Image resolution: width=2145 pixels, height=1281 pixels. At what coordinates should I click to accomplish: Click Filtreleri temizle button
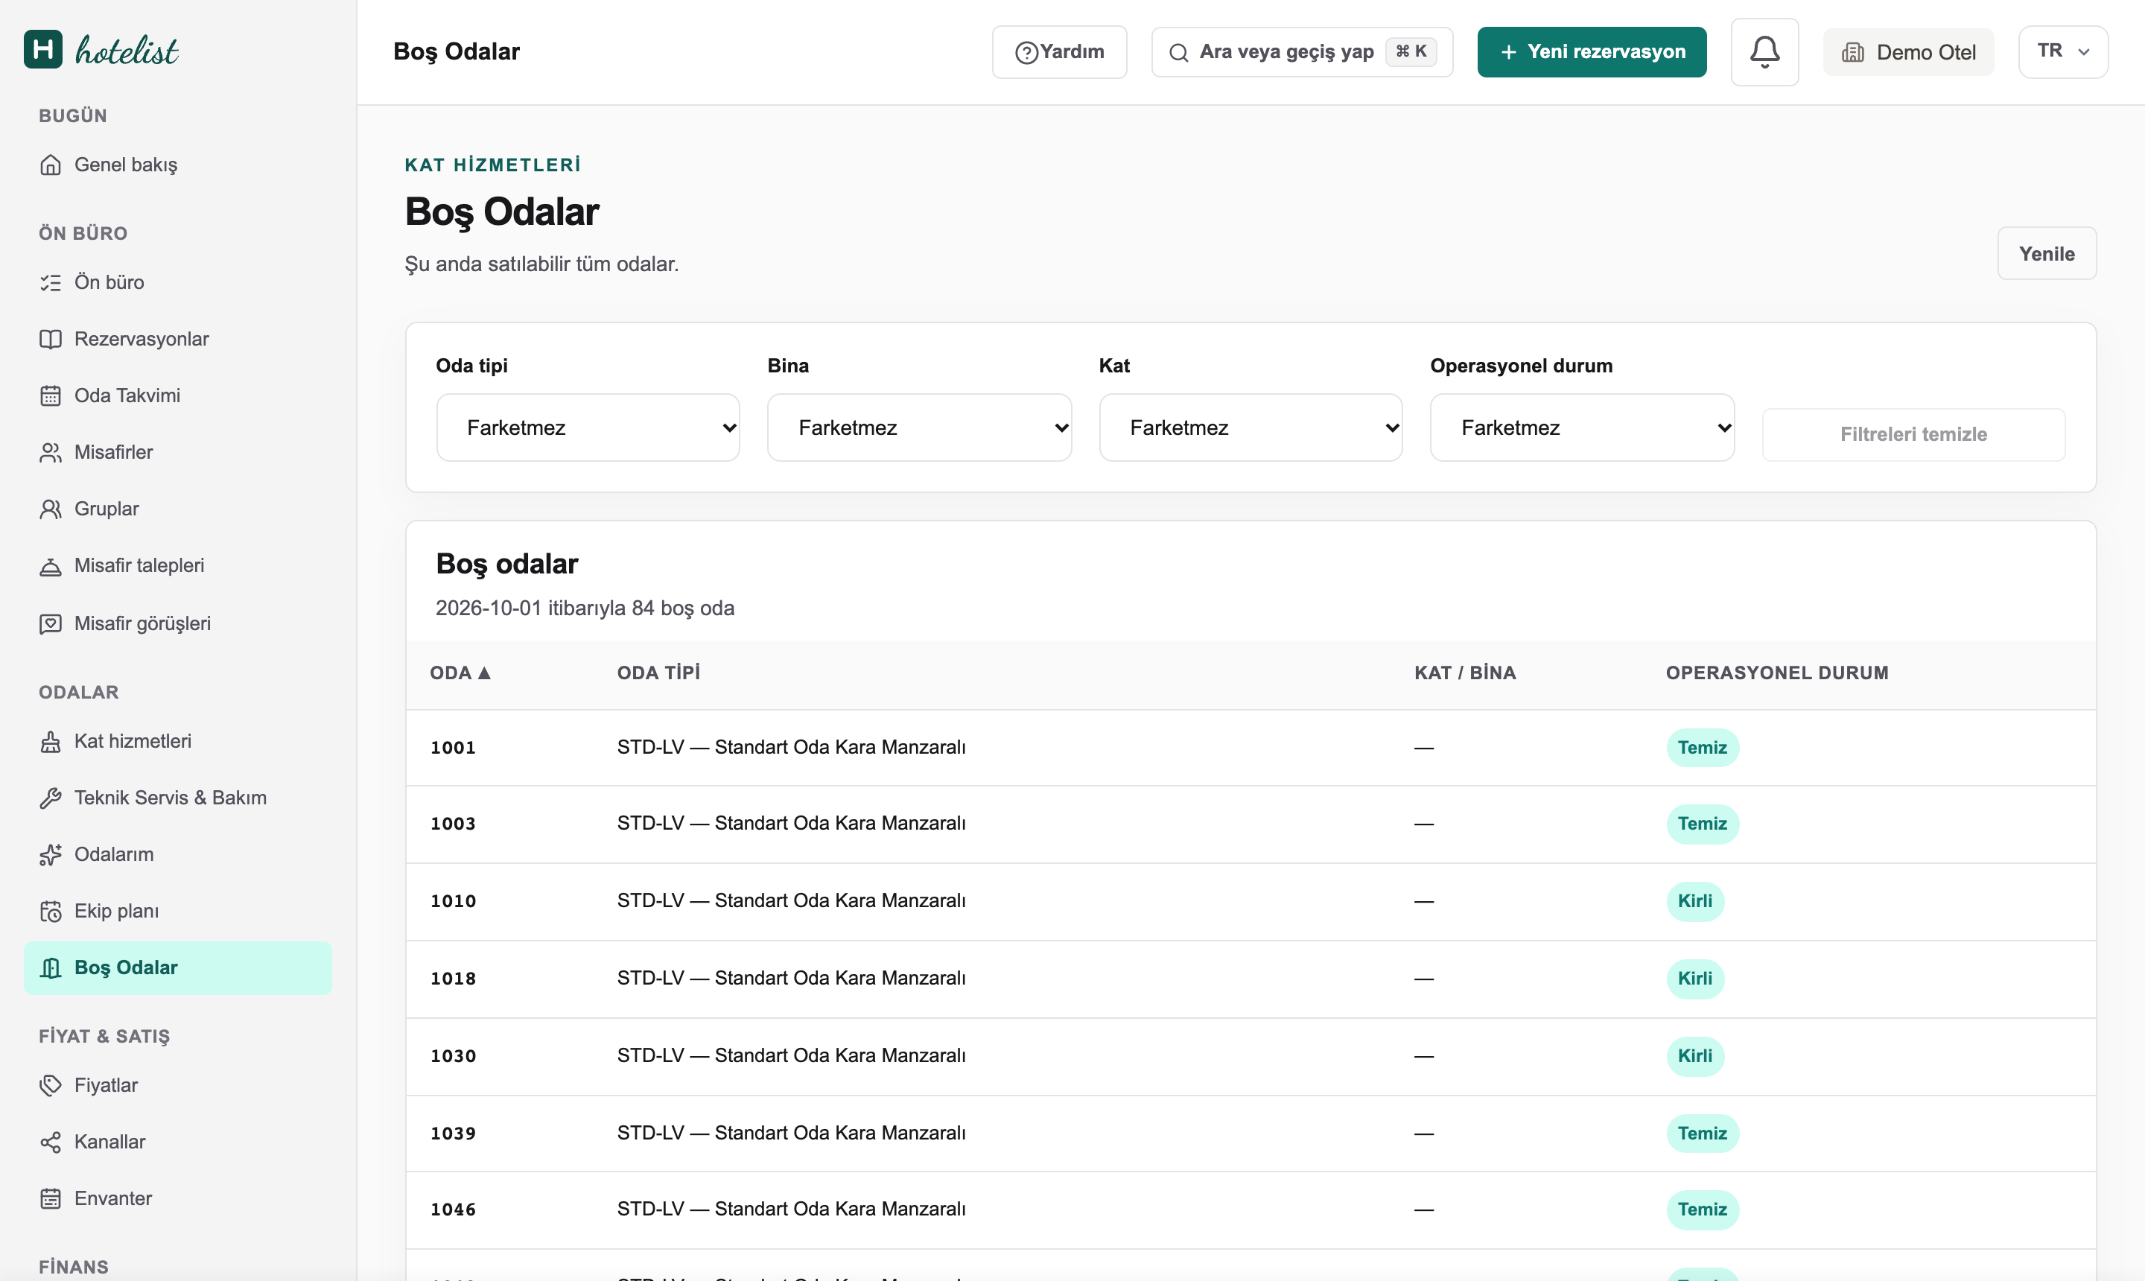tap(1913, 434)
